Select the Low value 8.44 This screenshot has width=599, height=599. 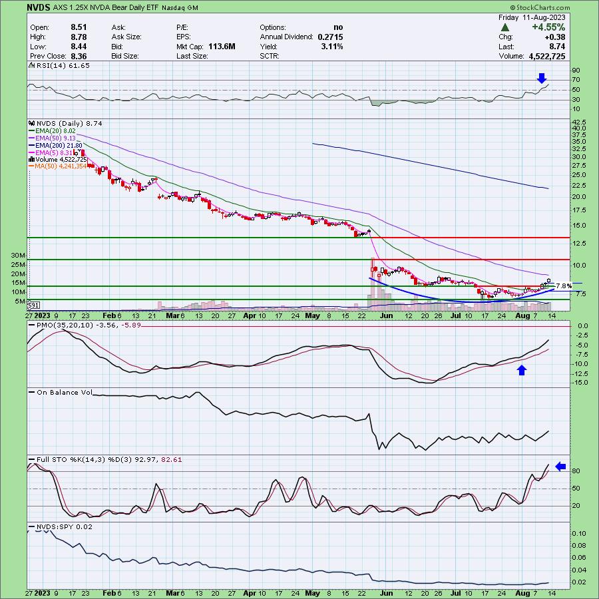(79, 47)
